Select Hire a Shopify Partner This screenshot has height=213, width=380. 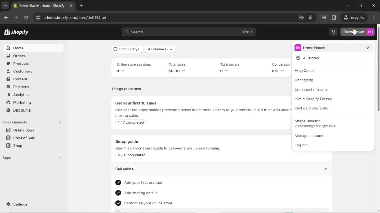(x=313, y=99)
